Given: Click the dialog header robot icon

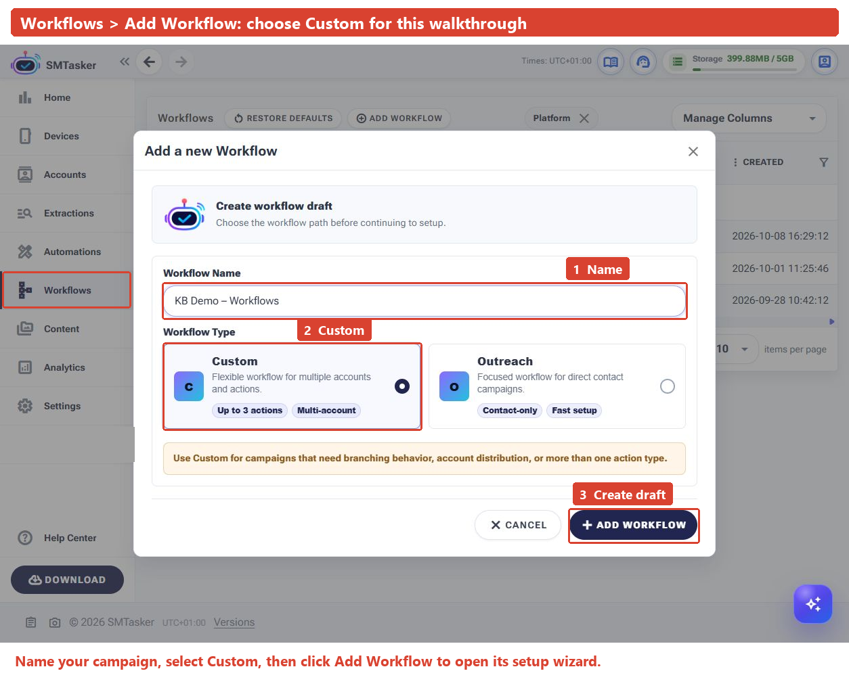Looking at the screenshot, I should click(184, 215).
